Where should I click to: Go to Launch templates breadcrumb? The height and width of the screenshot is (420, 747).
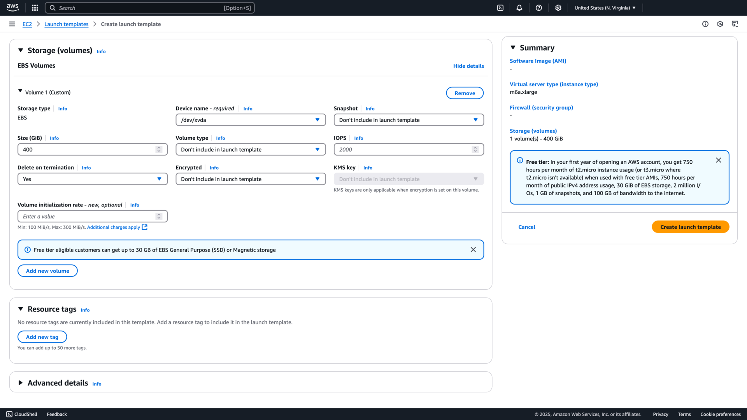(66, 24)
